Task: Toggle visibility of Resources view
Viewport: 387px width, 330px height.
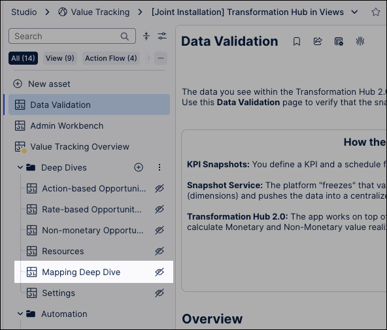Action: point(160,251)
